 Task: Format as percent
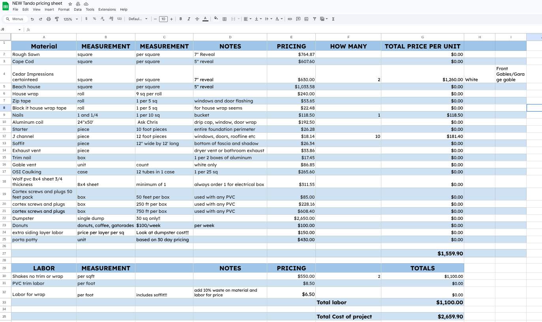pyautogui.click(x=94, y=19)
